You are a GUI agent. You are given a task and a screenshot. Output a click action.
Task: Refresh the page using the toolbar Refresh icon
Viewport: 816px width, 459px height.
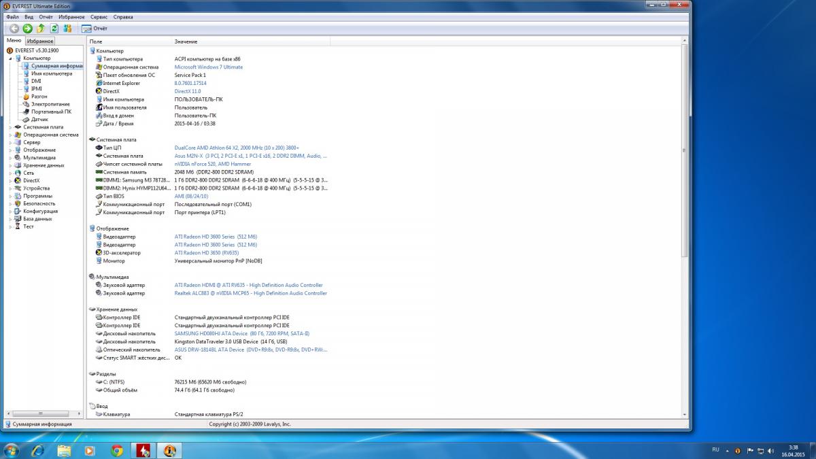(54, 29)
